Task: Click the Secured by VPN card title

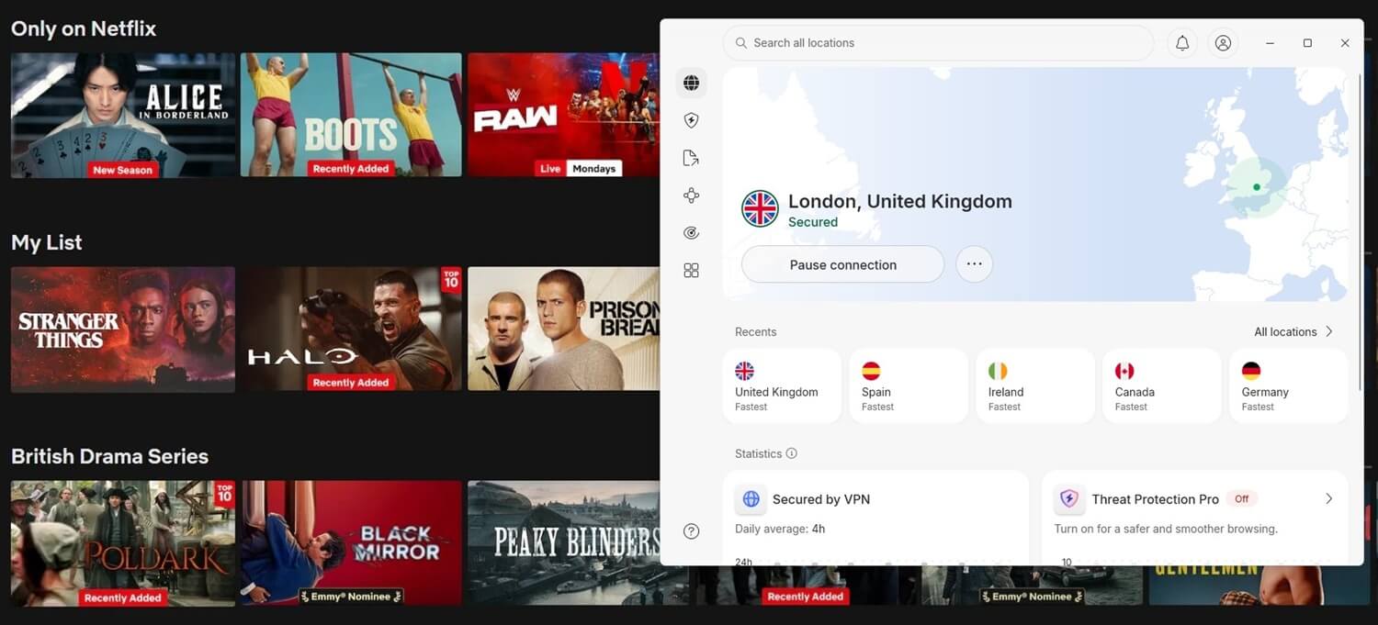Action: [821, 499]
